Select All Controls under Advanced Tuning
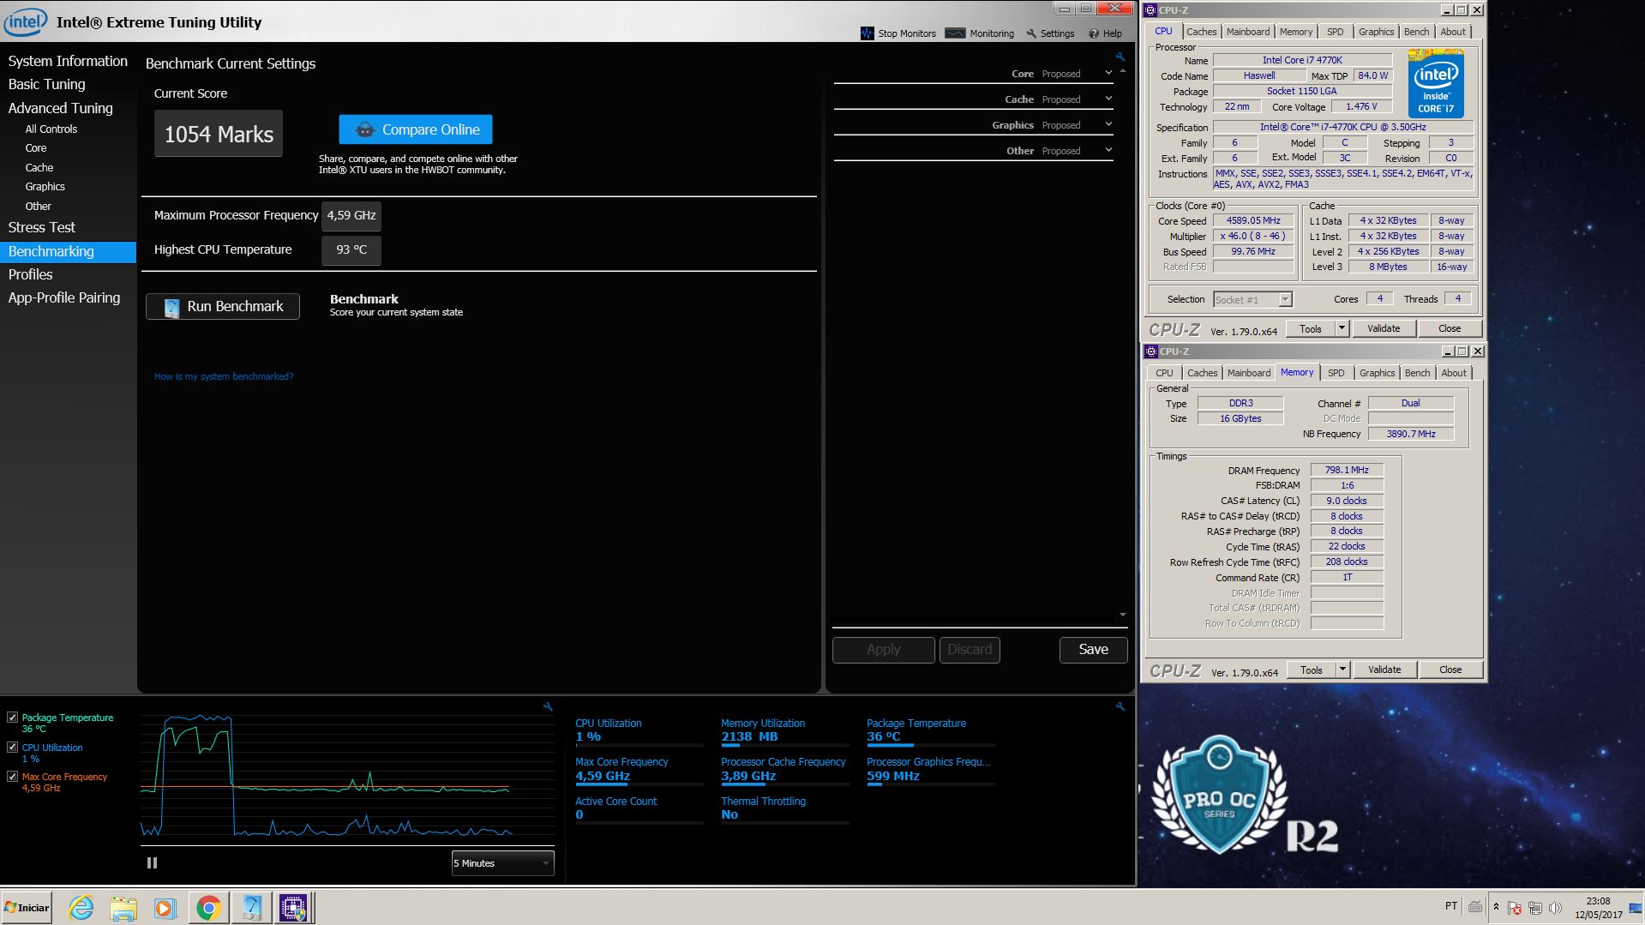 click(51, 129)
